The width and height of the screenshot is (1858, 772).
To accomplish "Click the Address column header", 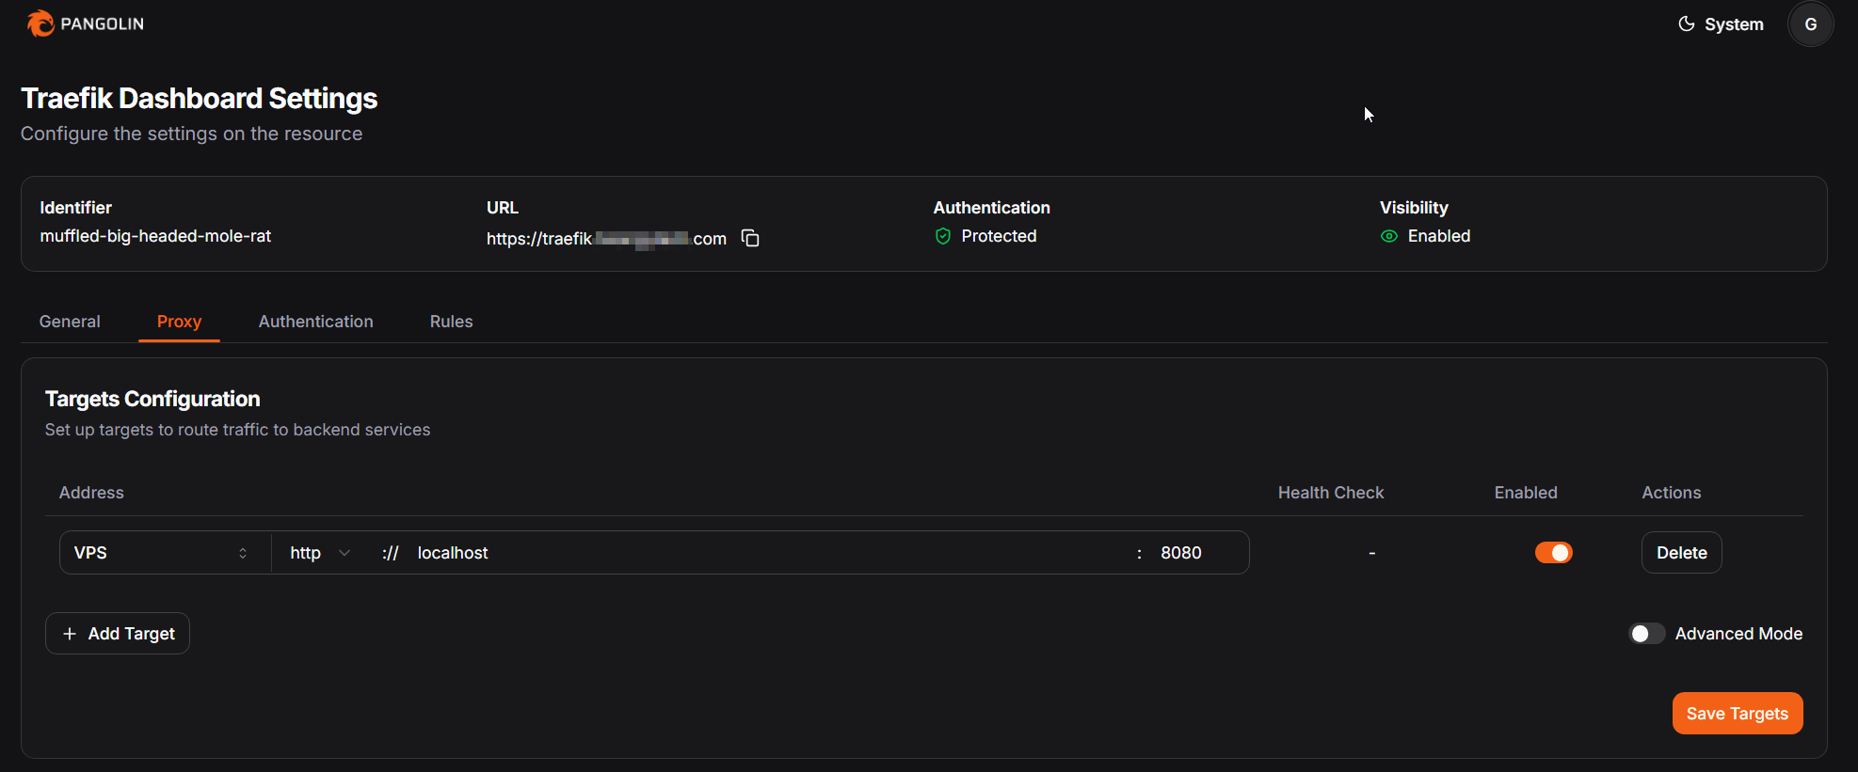I will [x=91, y=493].
